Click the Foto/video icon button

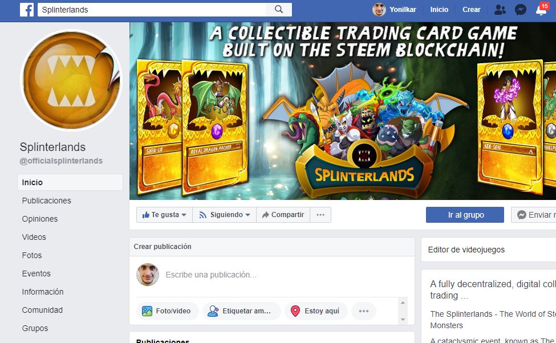167,311
